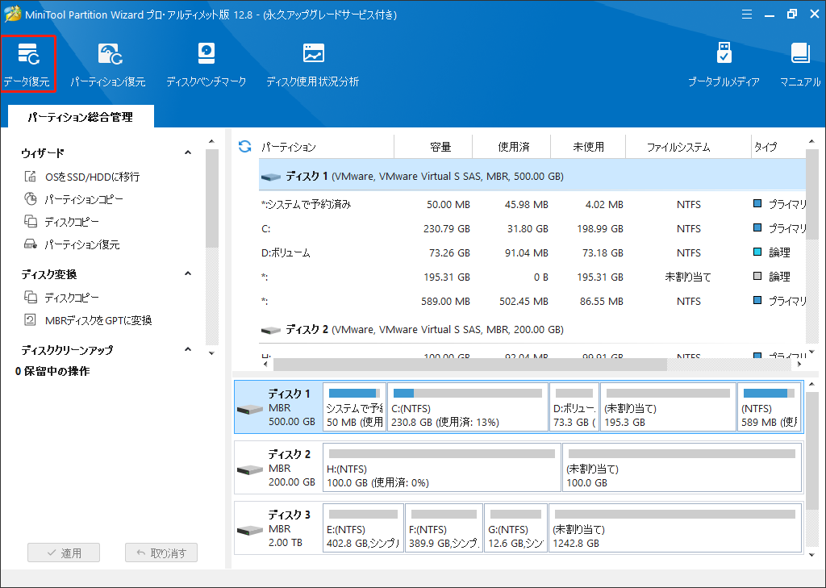This screenshot has height=588, width=826.
Task: Select the D:ボリューム partition row
Action: (x=532, y=253)
